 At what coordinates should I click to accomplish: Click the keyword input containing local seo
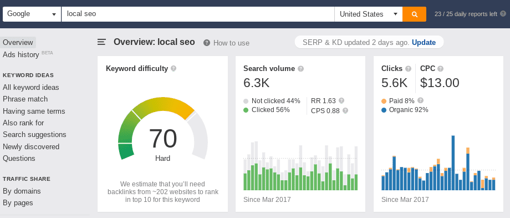(x=198, y=14)
